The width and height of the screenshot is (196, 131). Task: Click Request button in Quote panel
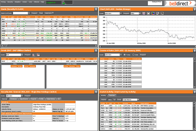(x=34, y=13)
